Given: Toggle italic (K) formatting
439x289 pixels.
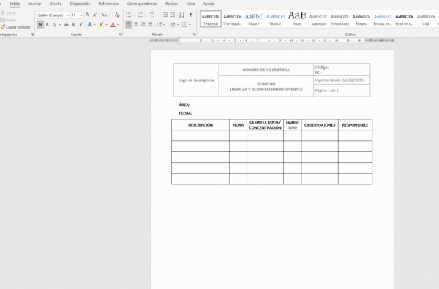Looking at the screenshot, I should [48, 25].
